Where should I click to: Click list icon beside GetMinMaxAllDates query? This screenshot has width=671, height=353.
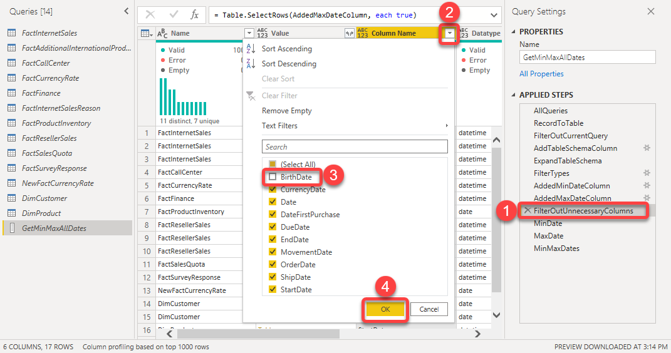[x=12, y=228]
